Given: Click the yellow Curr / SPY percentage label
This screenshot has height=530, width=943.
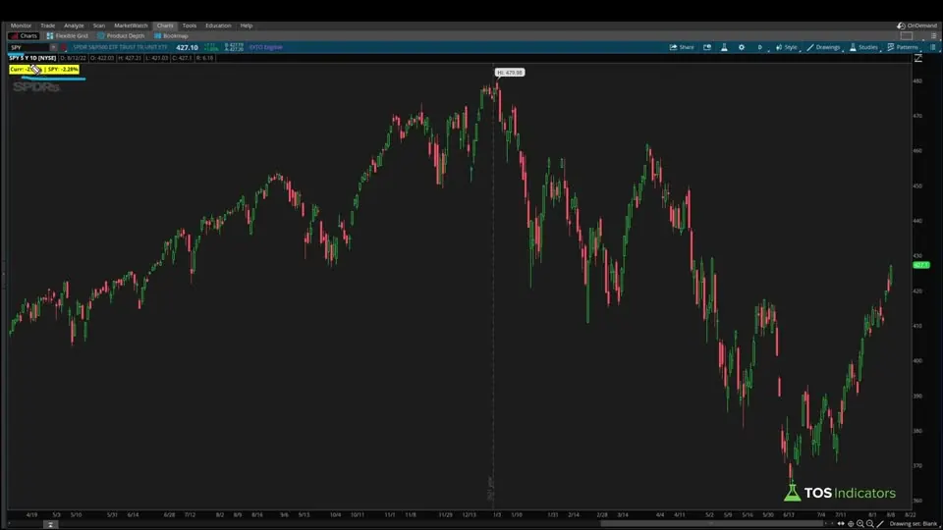Looking at the screenshot, I should click(44, 69).
